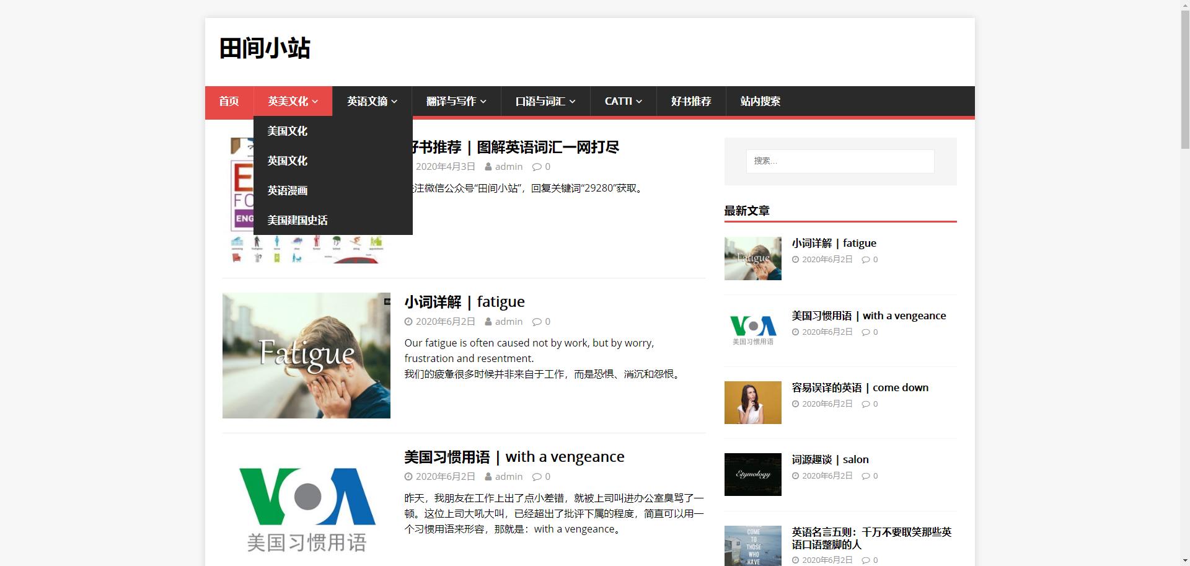Image resolution: width=1190 pixels, height=566 pixels.
Task: Click the comment bubble on 美国习惯用语 sidebar entry
Action: click(865, 332)
